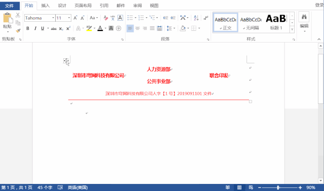
Task: Click the table move handle
Action: point(66,61)
